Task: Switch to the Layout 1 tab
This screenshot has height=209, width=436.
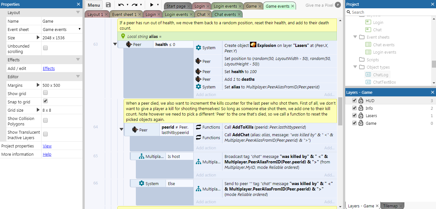Action: [x=95, y=14]
